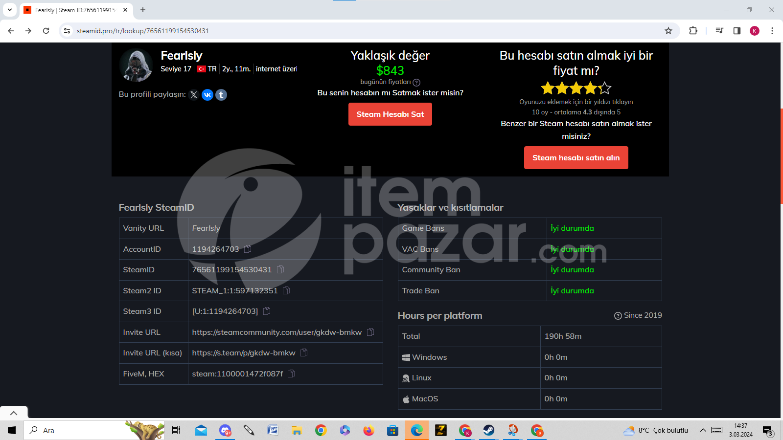This screenshot has width=783, height=440.
Task: Click the help icon next to 'Since 2019'
Action: 618,316
